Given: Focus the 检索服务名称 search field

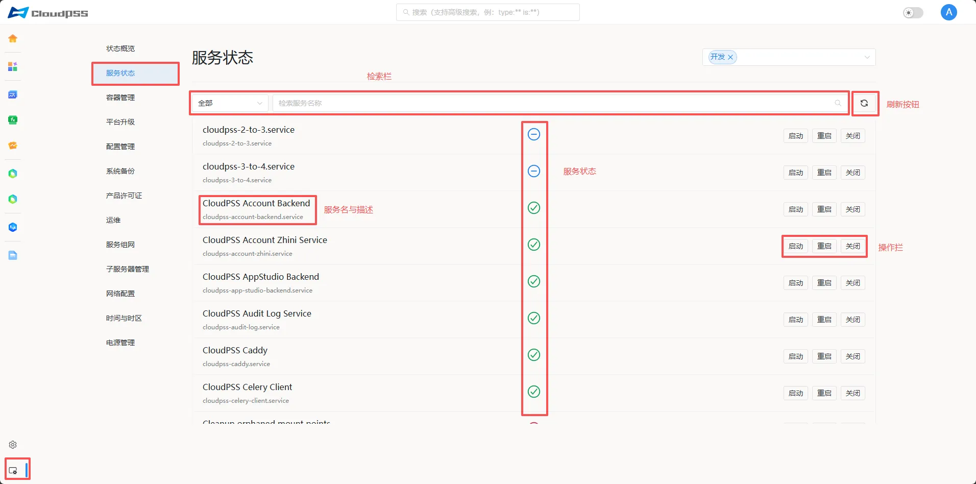Looking at the screenshot, I should (x=560, y=103).
